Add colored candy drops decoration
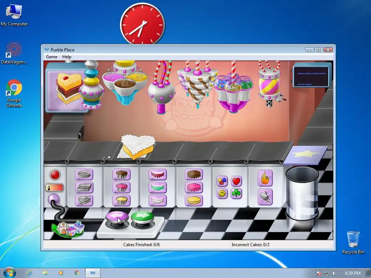This screenshot has width=371, height=278. point(222,181)
